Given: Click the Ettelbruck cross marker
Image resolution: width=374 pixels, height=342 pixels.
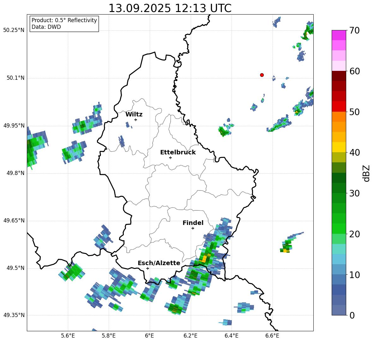Looking at the screenshot, I should click(170, 158).
